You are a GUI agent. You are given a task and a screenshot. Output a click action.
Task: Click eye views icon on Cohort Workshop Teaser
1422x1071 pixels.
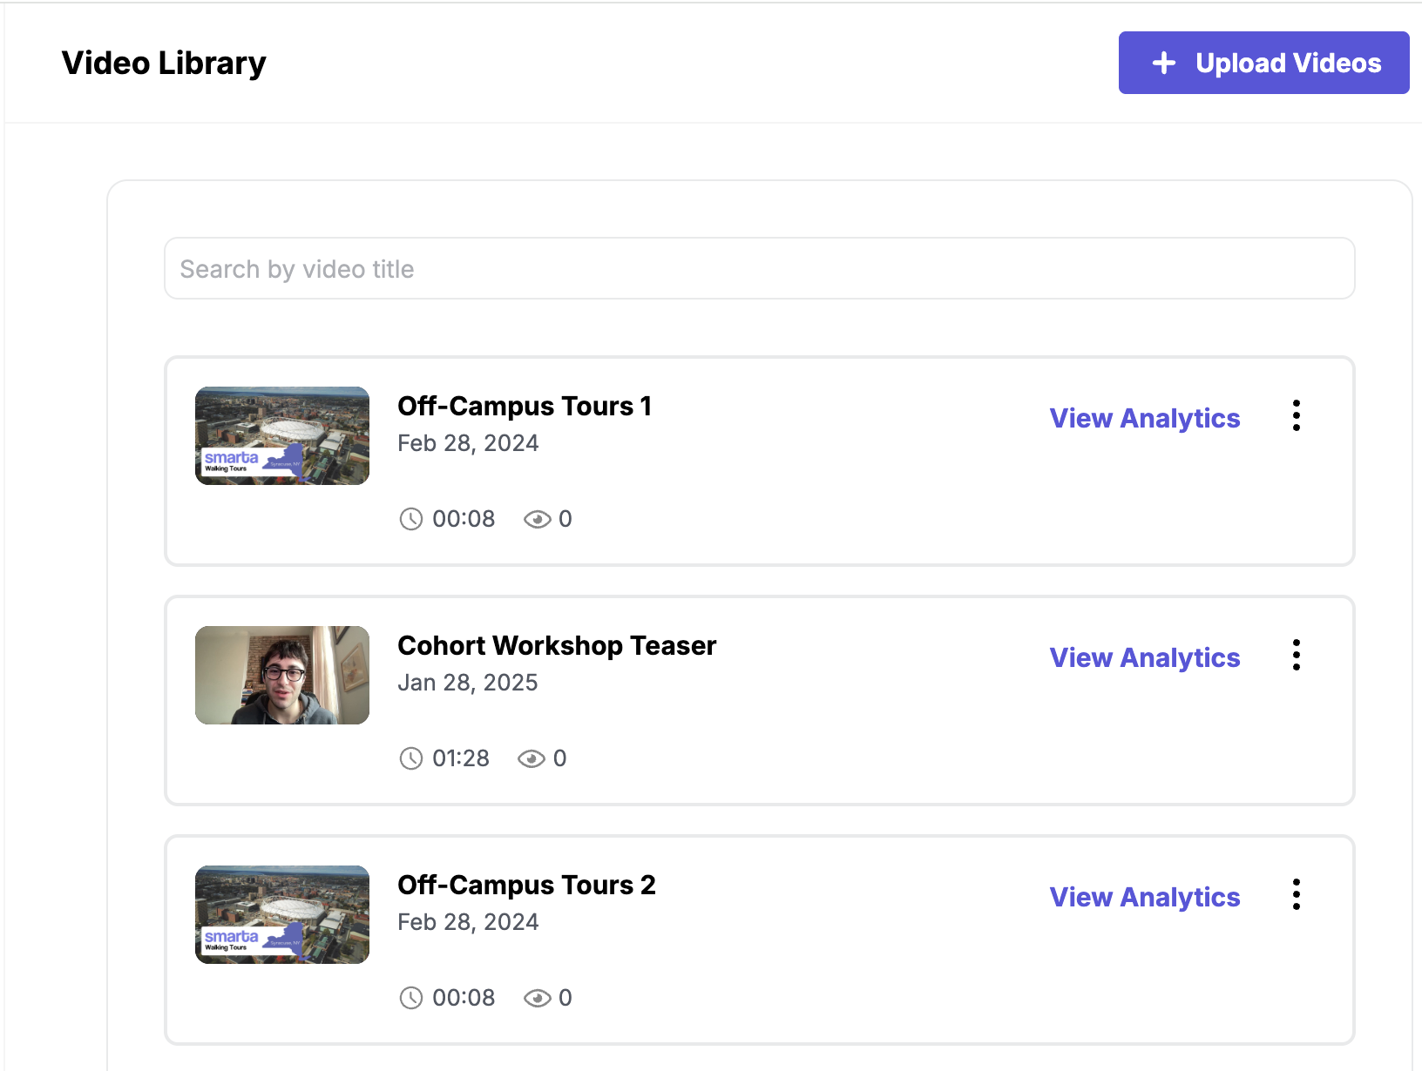[531, 759]
